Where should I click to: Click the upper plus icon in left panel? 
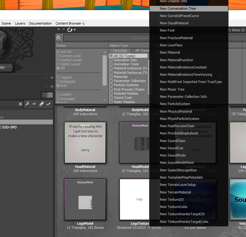pos(52,78)
